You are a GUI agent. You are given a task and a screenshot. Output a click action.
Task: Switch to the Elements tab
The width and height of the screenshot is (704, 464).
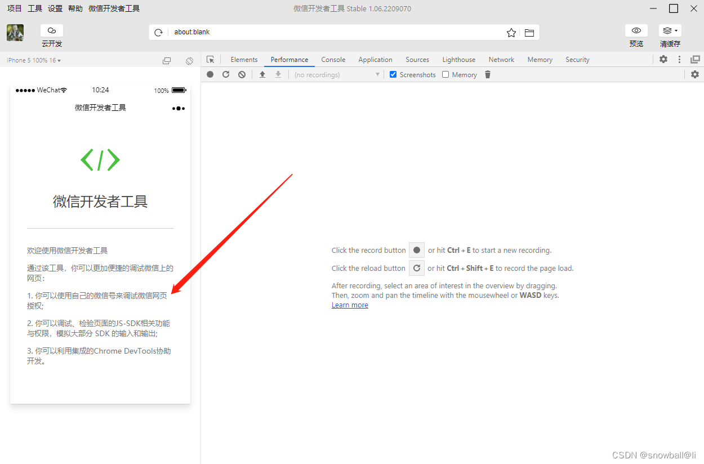coord(244,60)
